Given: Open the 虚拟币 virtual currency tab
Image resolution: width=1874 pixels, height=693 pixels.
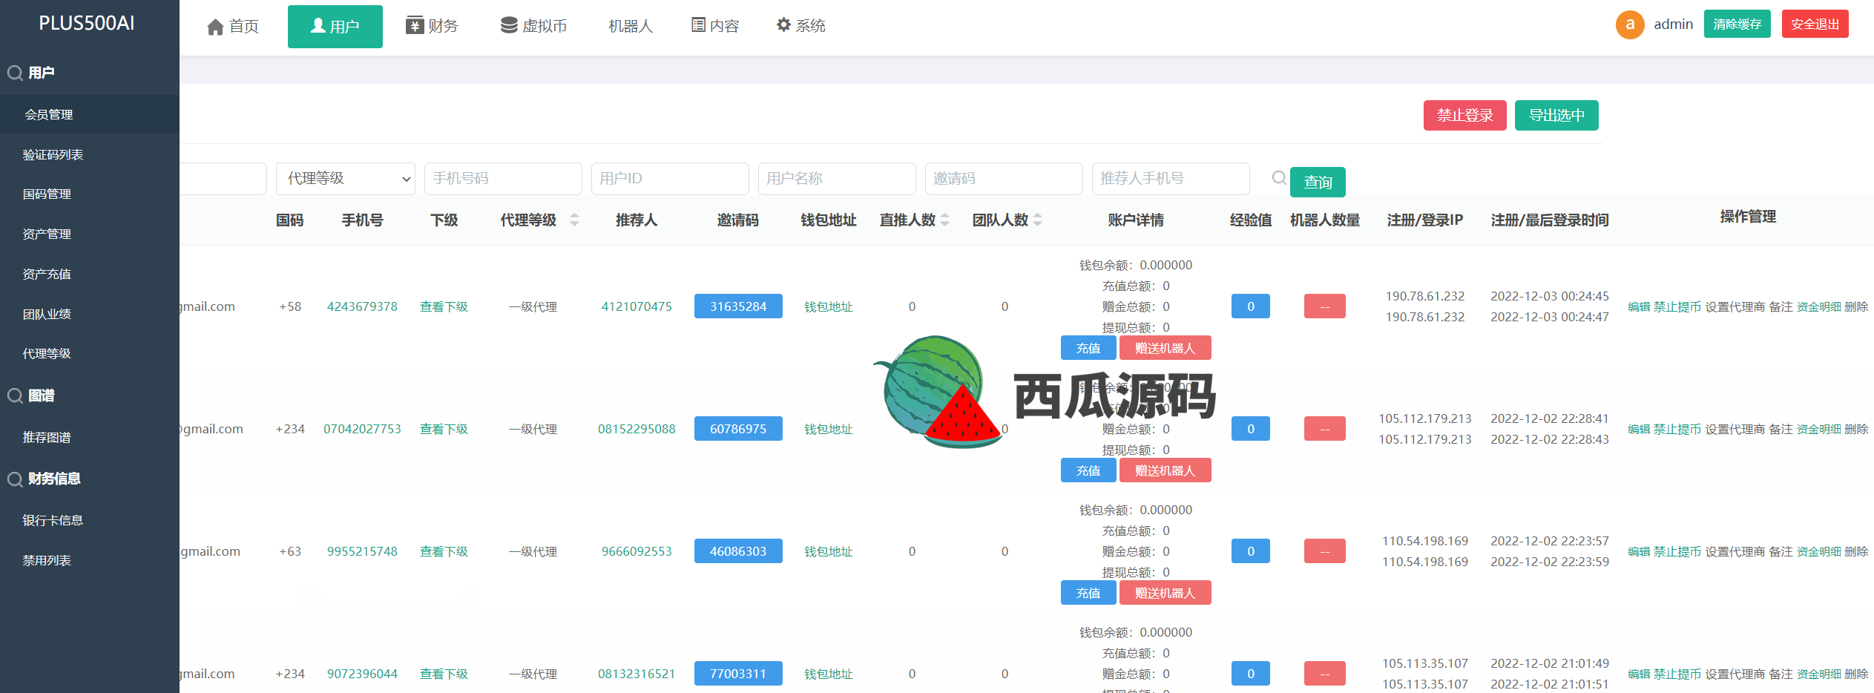Looking at the screenshot, I should click(533, 26).
